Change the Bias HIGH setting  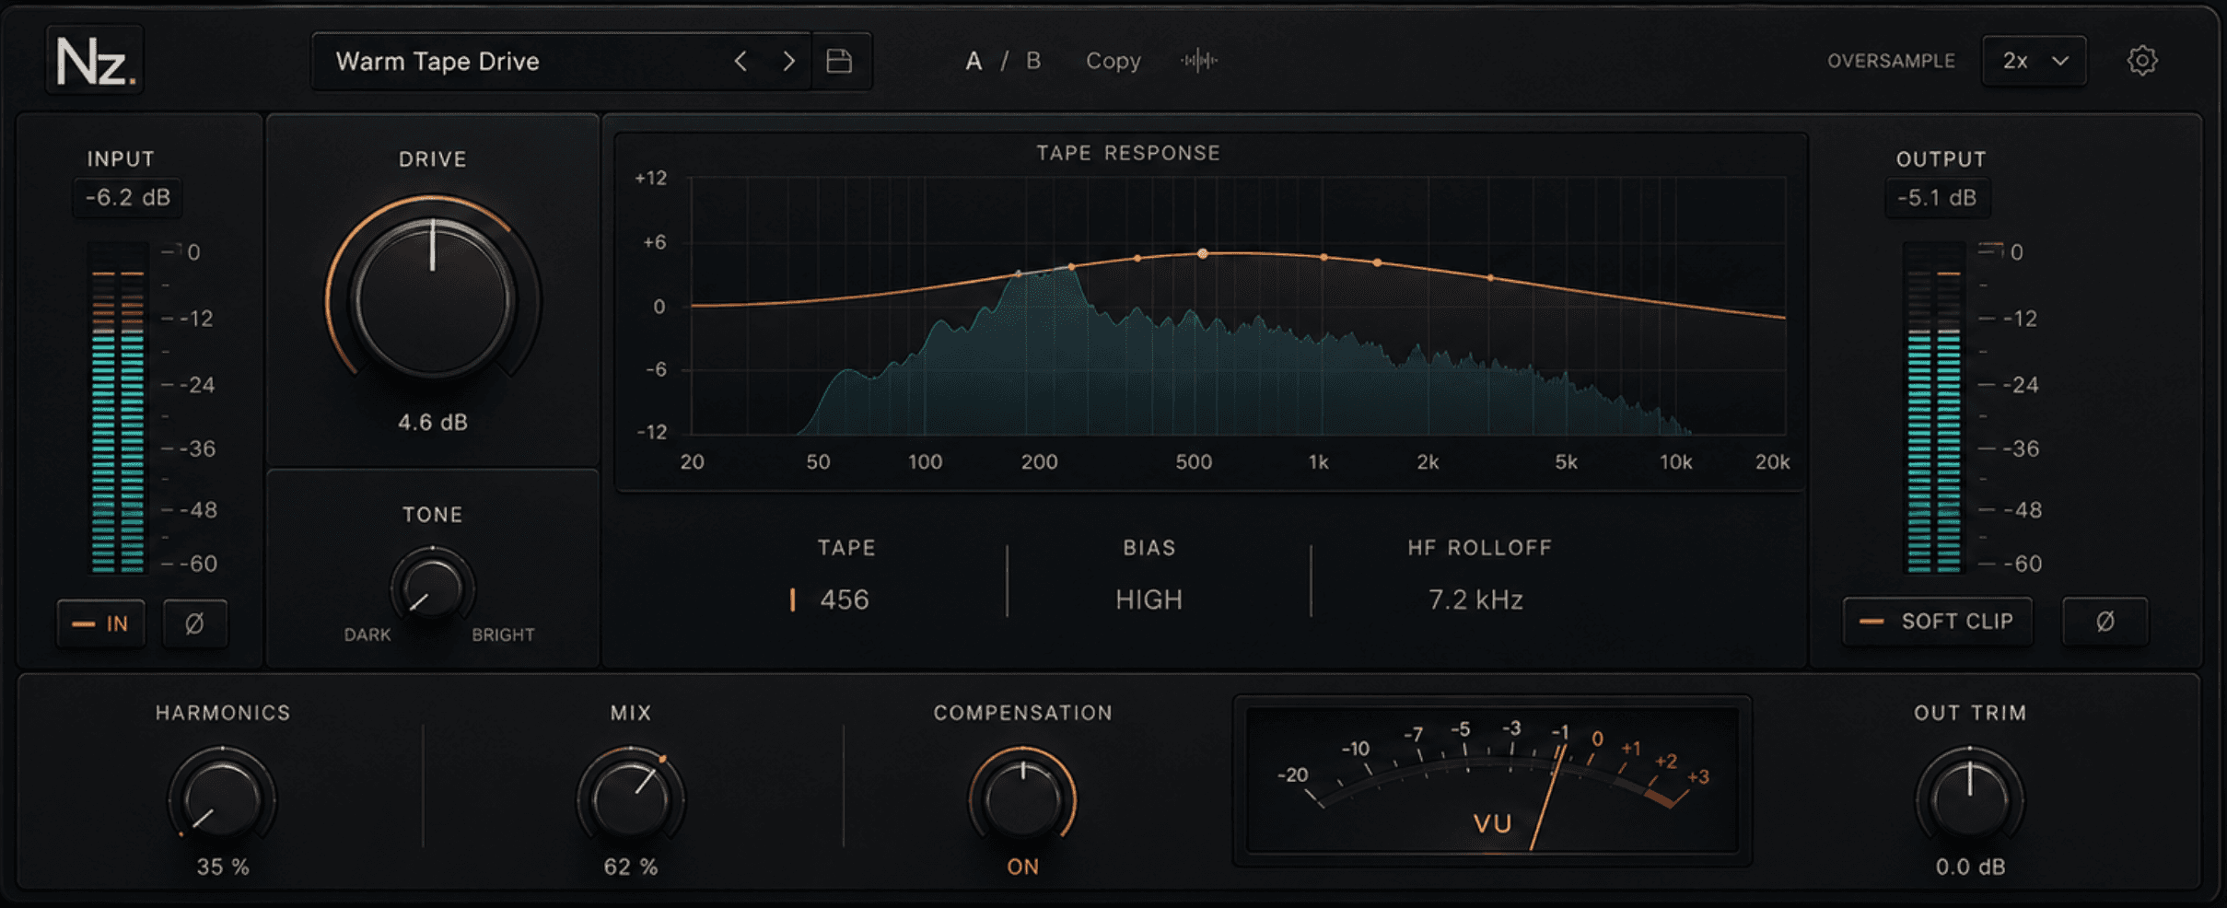pyautogui.click(x=1148, y=600)
